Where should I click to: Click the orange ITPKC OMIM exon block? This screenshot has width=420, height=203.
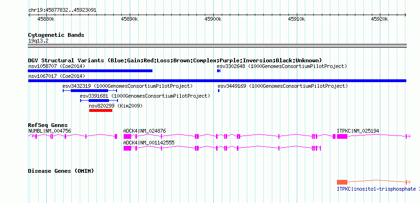tap(342, 182)
